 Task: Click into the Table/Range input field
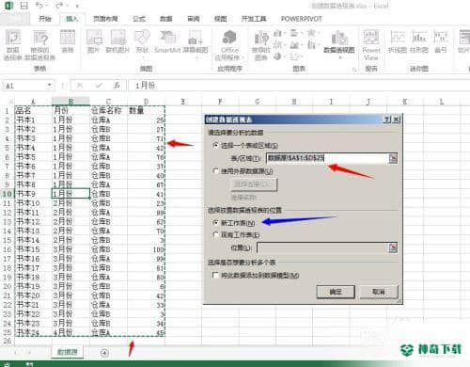[x=327, y=158]
